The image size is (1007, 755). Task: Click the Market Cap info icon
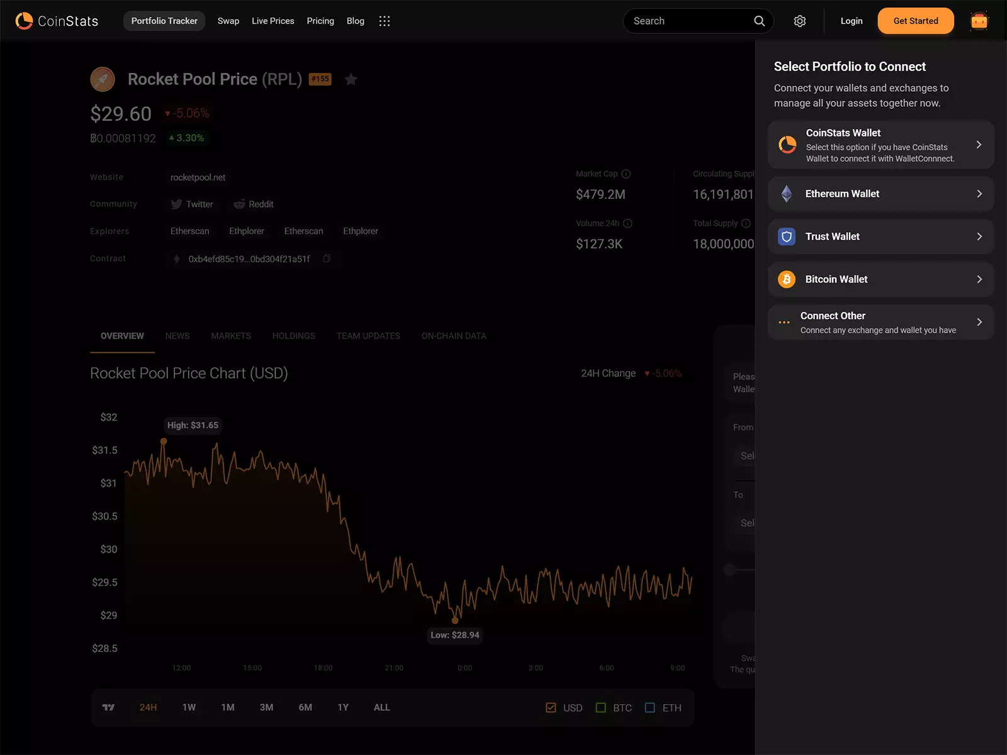[x=626, y=174]
